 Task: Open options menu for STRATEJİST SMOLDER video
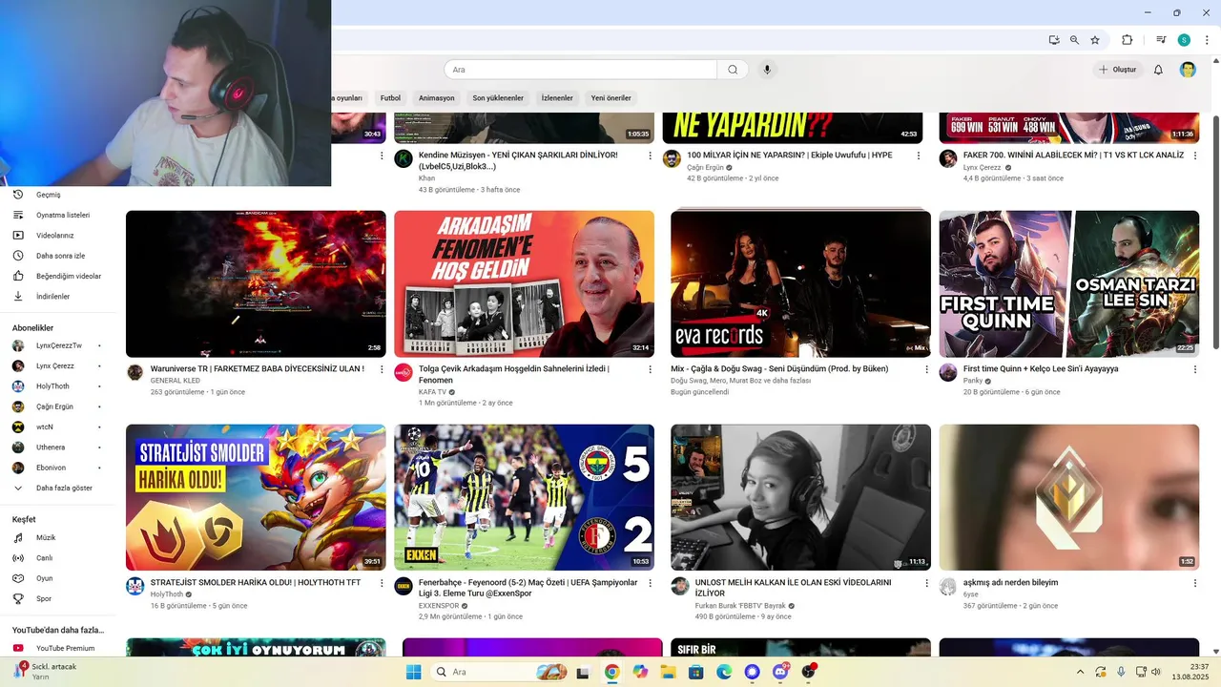(x=382, y=583)
